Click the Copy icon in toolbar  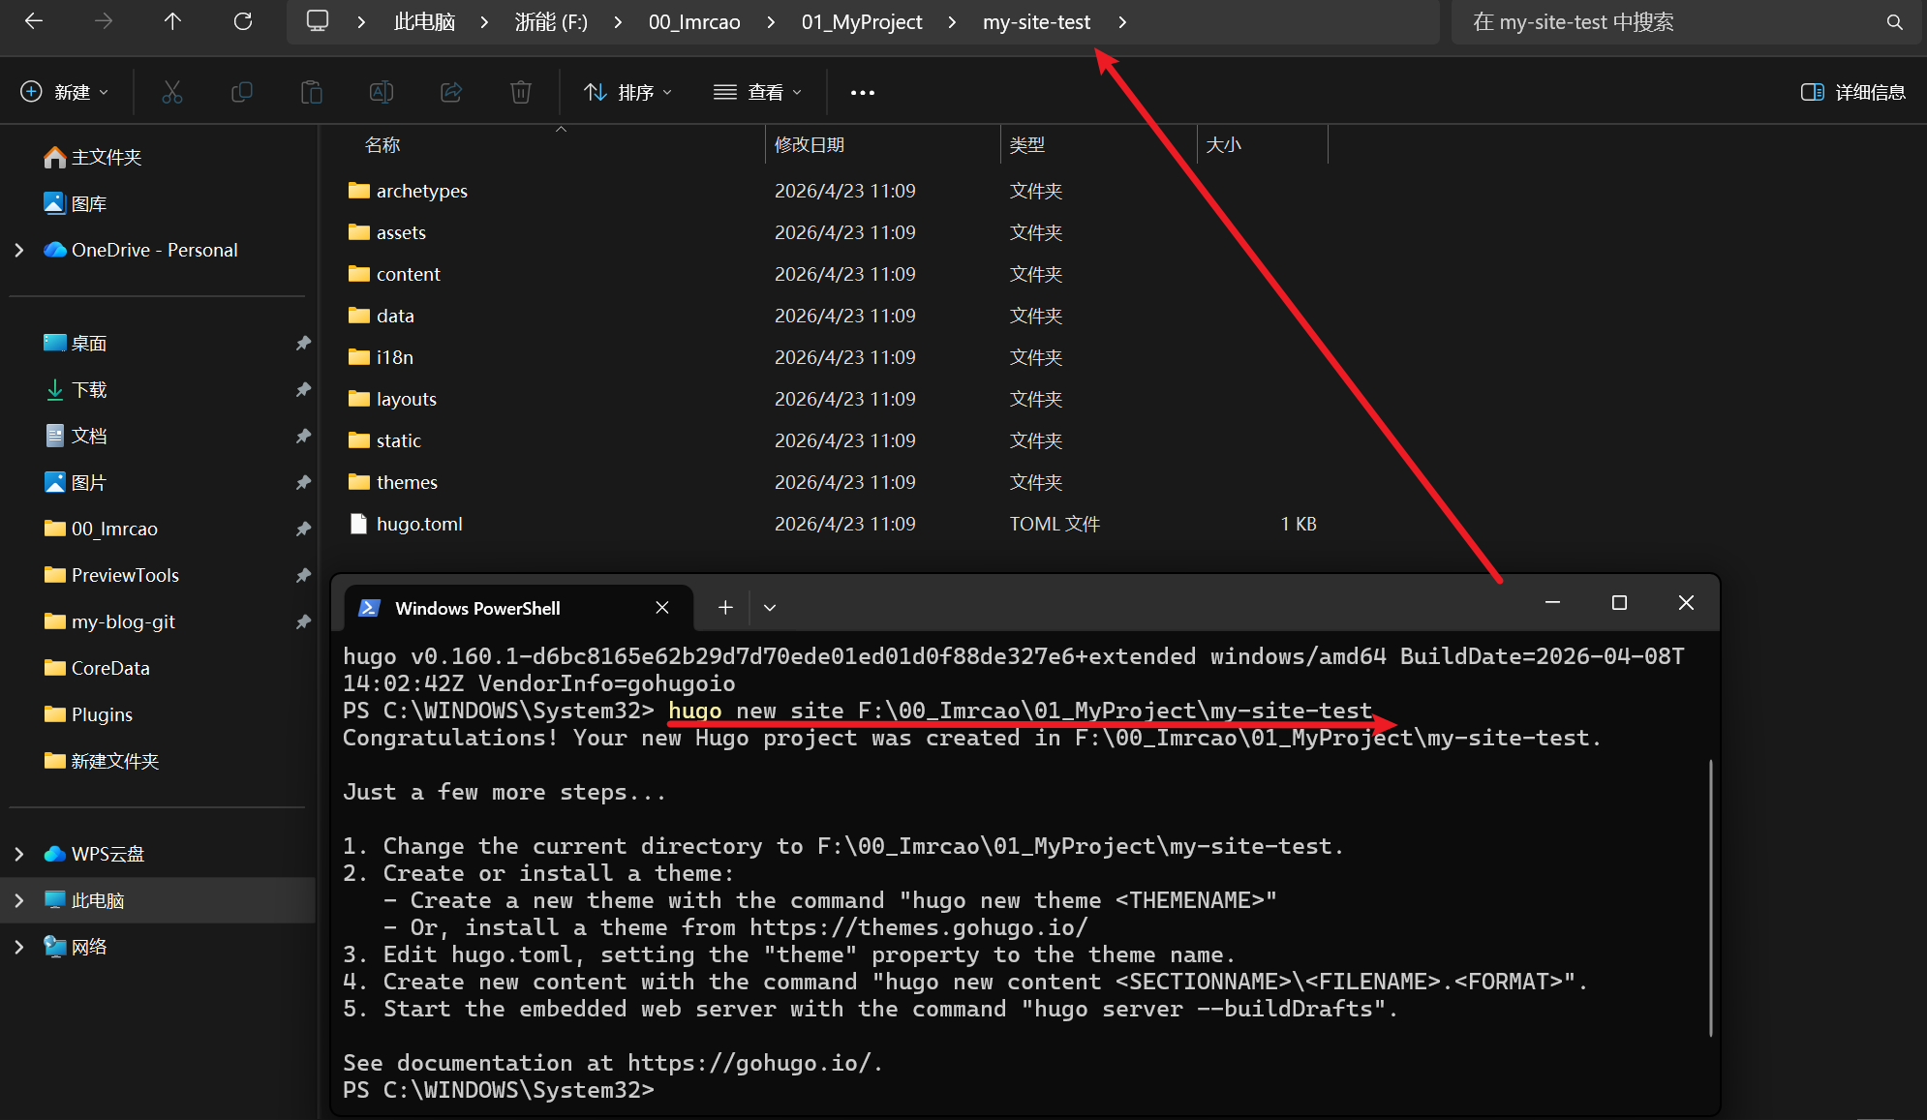242,92
